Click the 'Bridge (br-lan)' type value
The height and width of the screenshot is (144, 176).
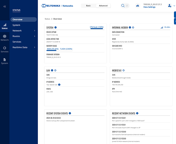coord(51,78)
